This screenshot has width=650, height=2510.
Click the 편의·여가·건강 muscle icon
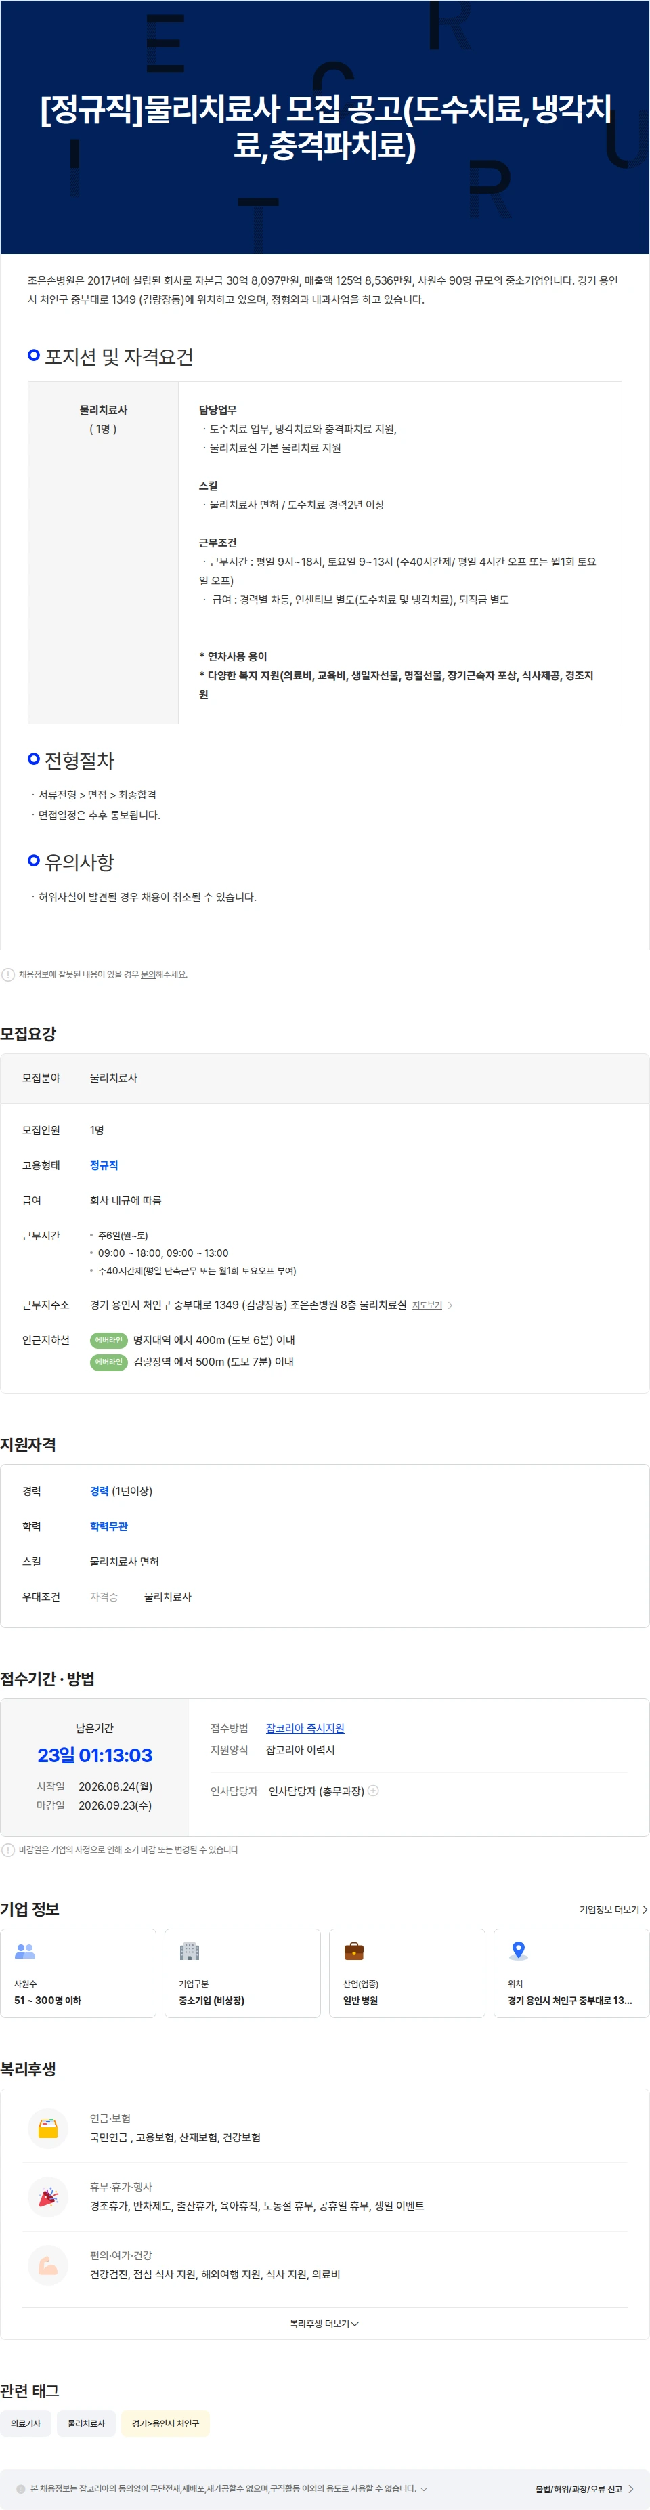click(x=48, y=2265)
